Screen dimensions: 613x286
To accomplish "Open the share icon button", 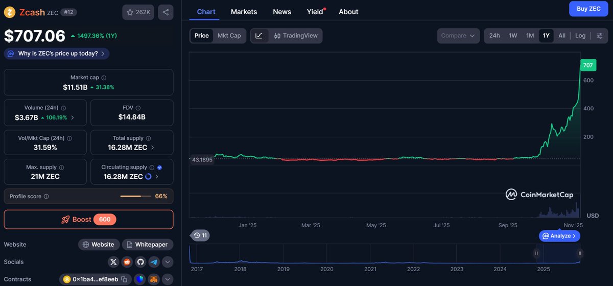I will pyautogui.click(x=166, y=12).
